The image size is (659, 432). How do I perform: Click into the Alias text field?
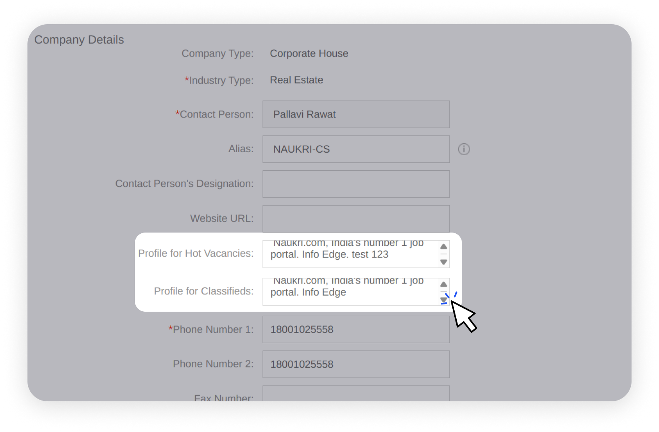tap(356, 149)
